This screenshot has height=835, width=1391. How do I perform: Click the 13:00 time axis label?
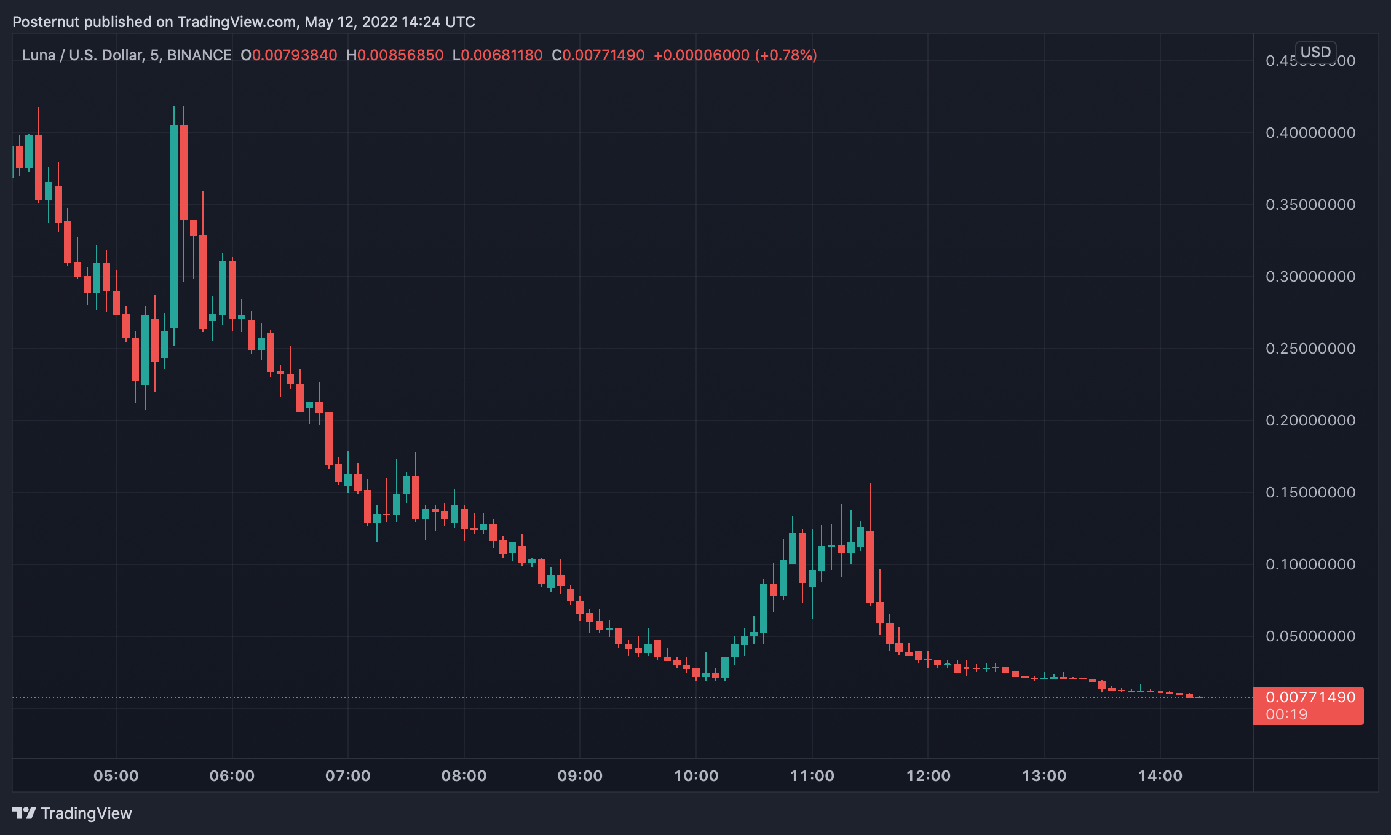(x=1044, y=775)
